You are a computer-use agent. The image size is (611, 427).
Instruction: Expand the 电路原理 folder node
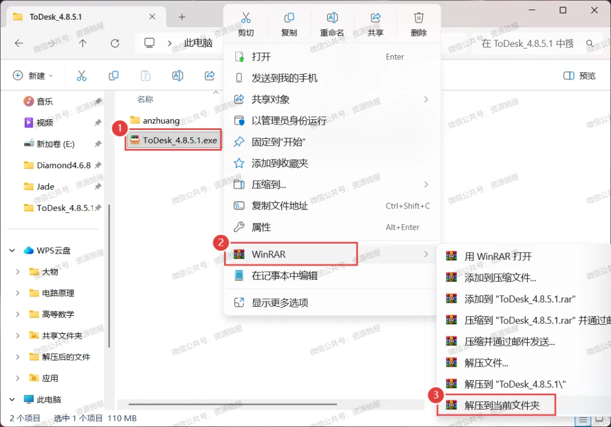18,293
